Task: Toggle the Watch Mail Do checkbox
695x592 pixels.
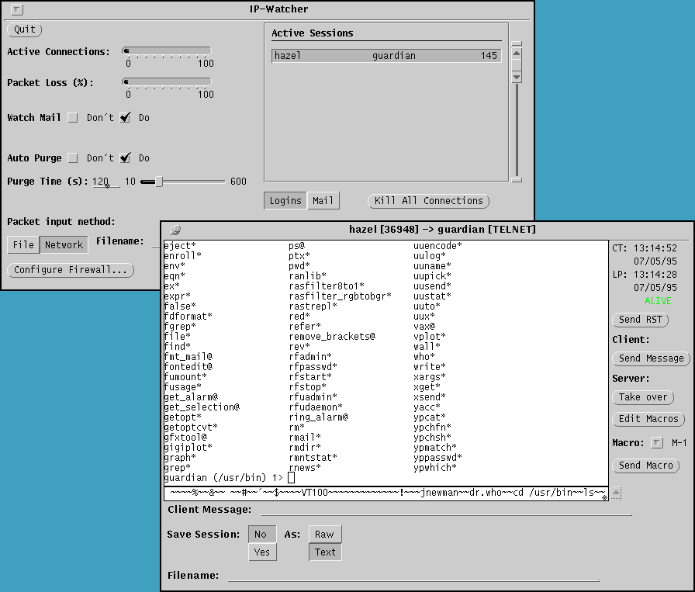Action: (126, 118)
